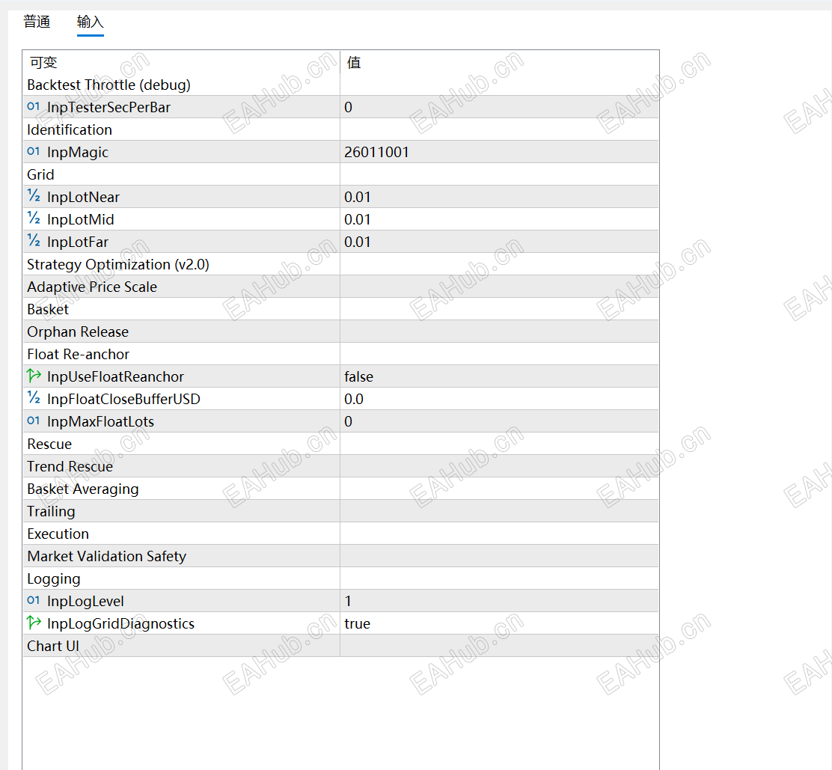This screenshot has width=832, height=770.
Task: Select the Chart UI group row
Action: point(340,646)
